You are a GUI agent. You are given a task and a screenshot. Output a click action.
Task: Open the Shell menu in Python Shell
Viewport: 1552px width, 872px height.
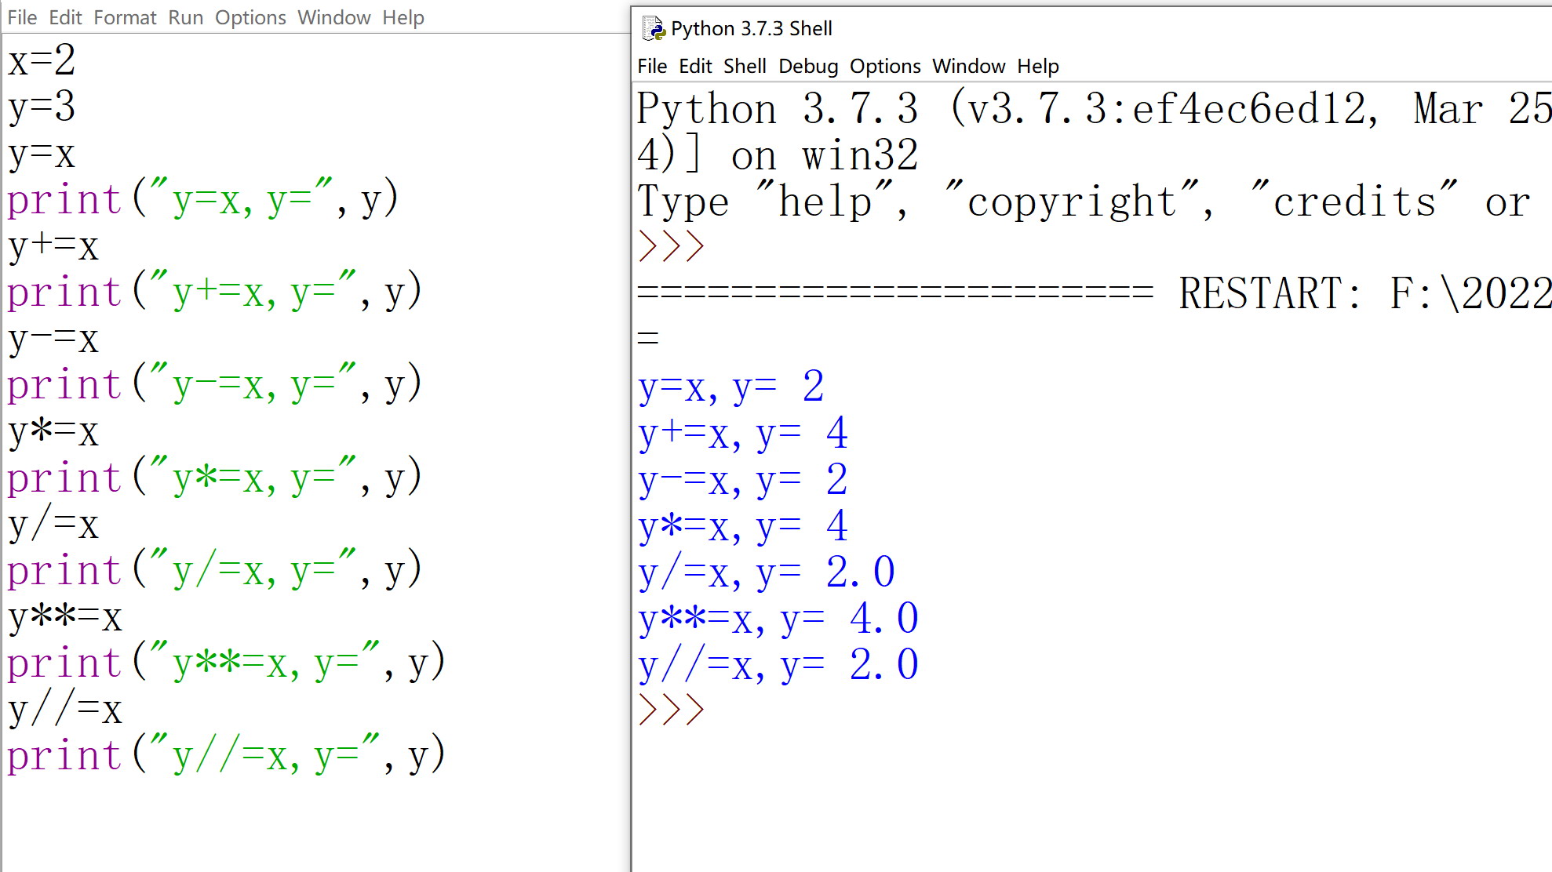coord(745,66)
